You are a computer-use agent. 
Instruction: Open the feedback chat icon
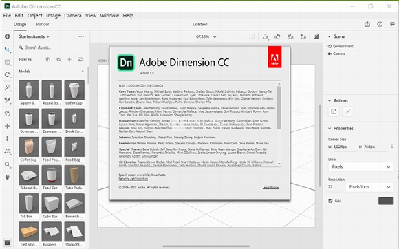tap(392, 24)
